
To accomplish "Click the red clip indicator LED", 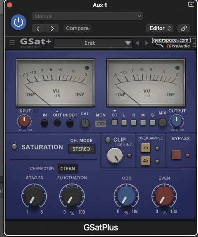I will (x=129, y=156).
